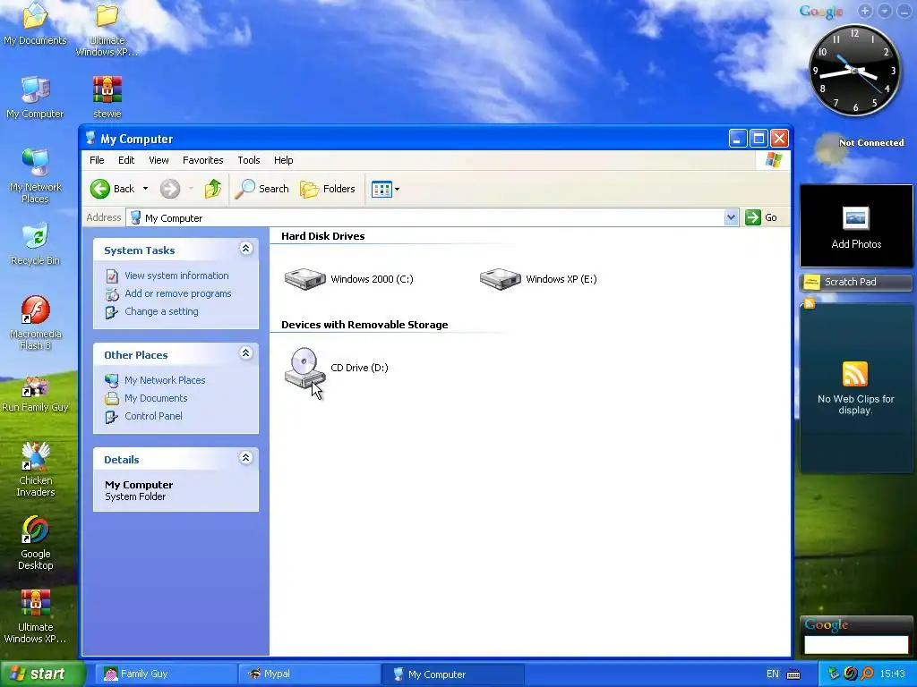Click the Start button
The width and height of the screenshot is (917, 687).
[x=42, y=674]
